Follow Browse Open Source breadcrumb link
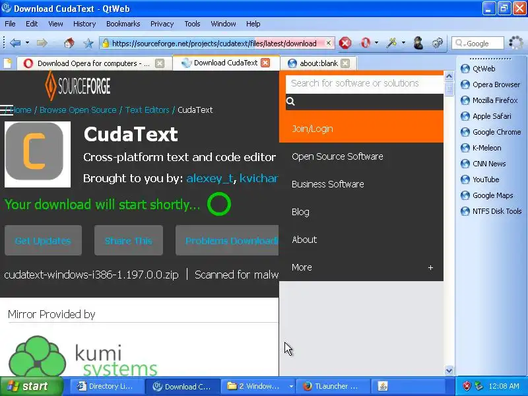The width and height of the screenshot is (528, 396). [78, 110]
